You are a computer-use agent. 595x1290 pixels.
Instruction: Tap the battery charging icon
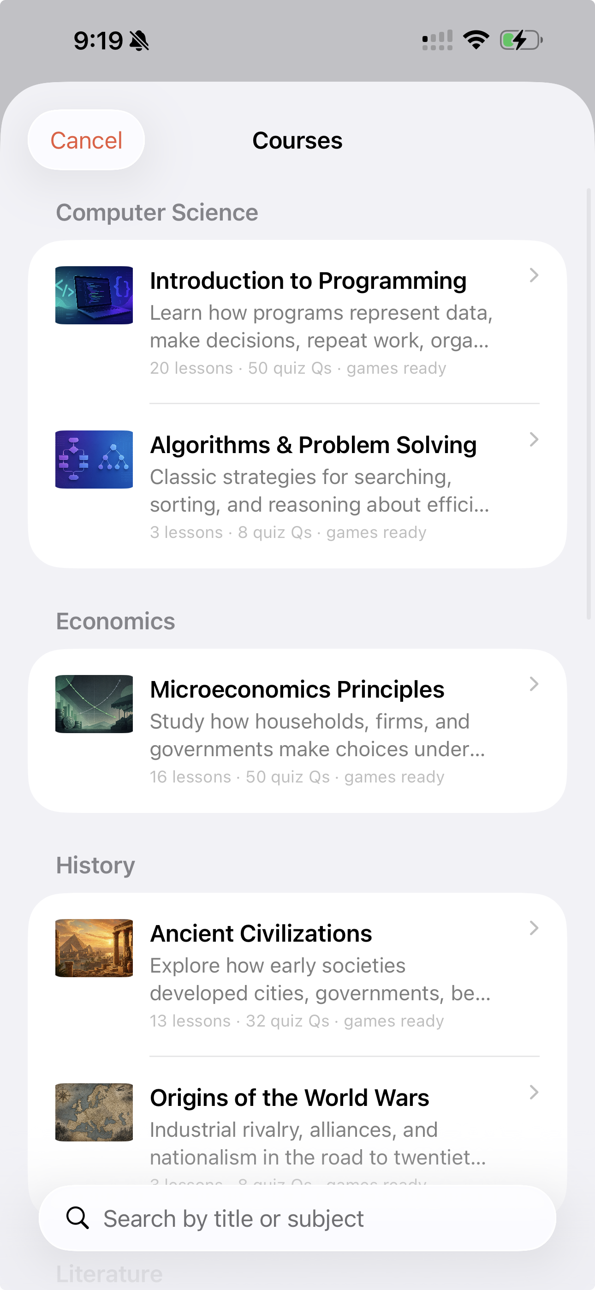coord(521,40)
